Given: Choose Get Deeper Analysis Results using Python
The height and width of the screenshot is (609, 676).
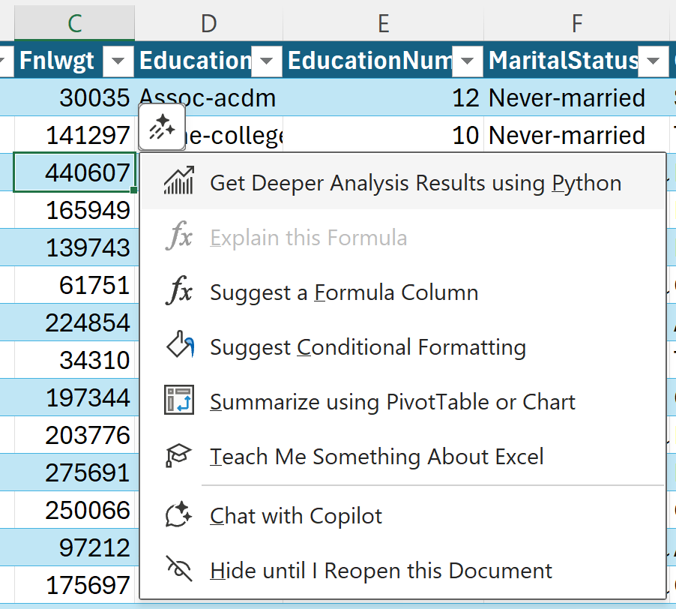Looking at the screenshot, I should pyautogui.click(x=415, y=183).
